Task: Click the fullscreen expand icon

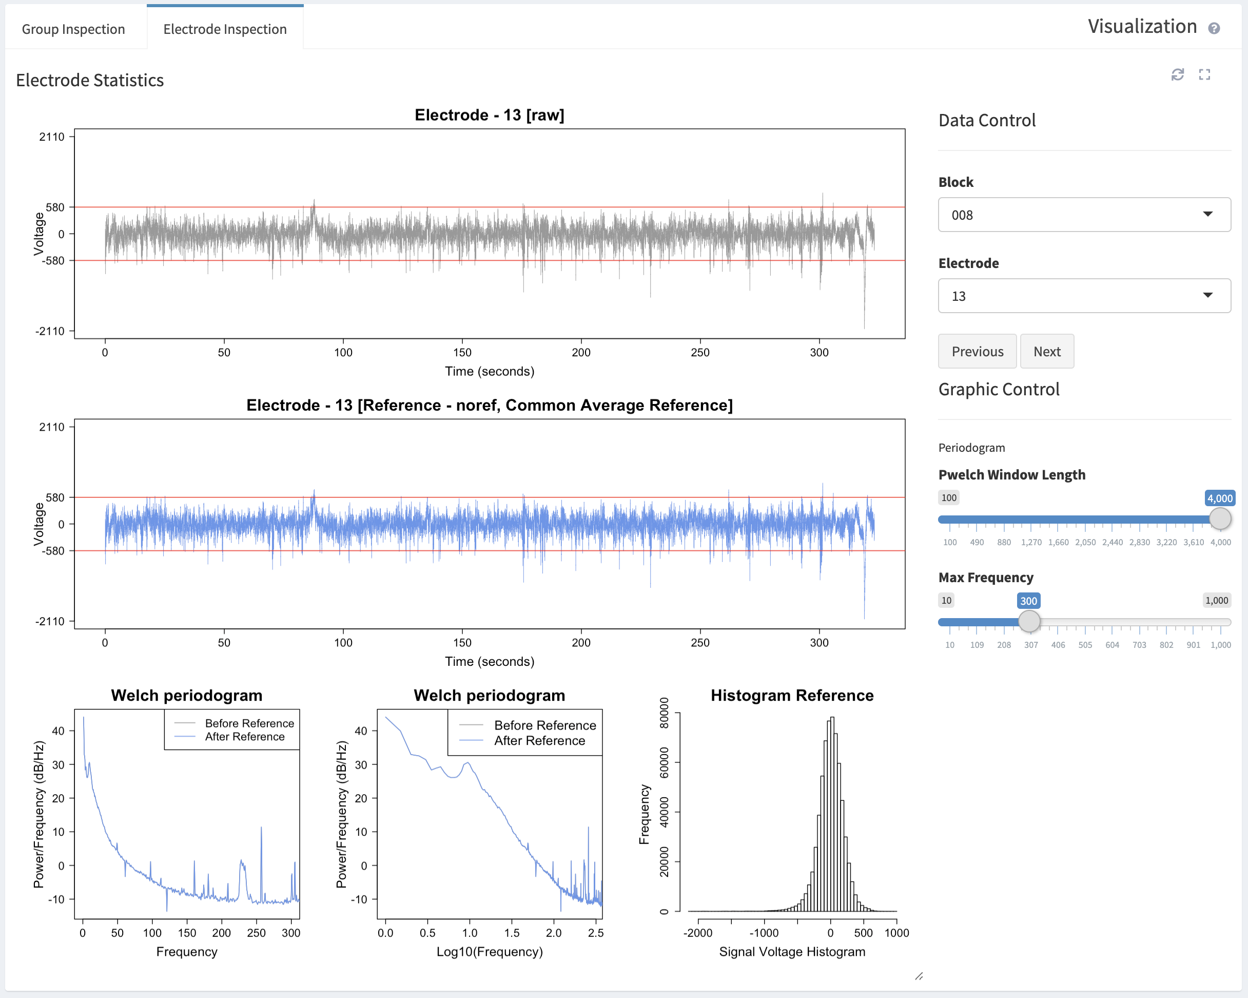Action: (1204, 75)
